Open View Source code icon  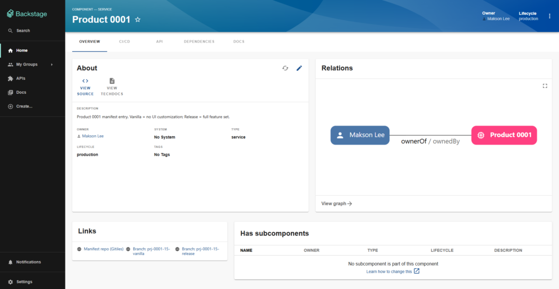pyautogui.click(x=85, y=81)
